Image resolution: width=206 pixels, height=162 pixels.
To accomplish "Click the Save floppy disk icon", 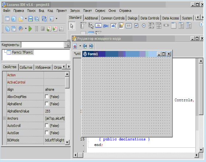I will coord(31,19).
